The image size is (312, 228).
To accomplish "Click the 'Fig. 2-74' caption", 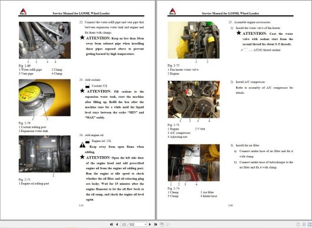I will click(x=174, y=188).
